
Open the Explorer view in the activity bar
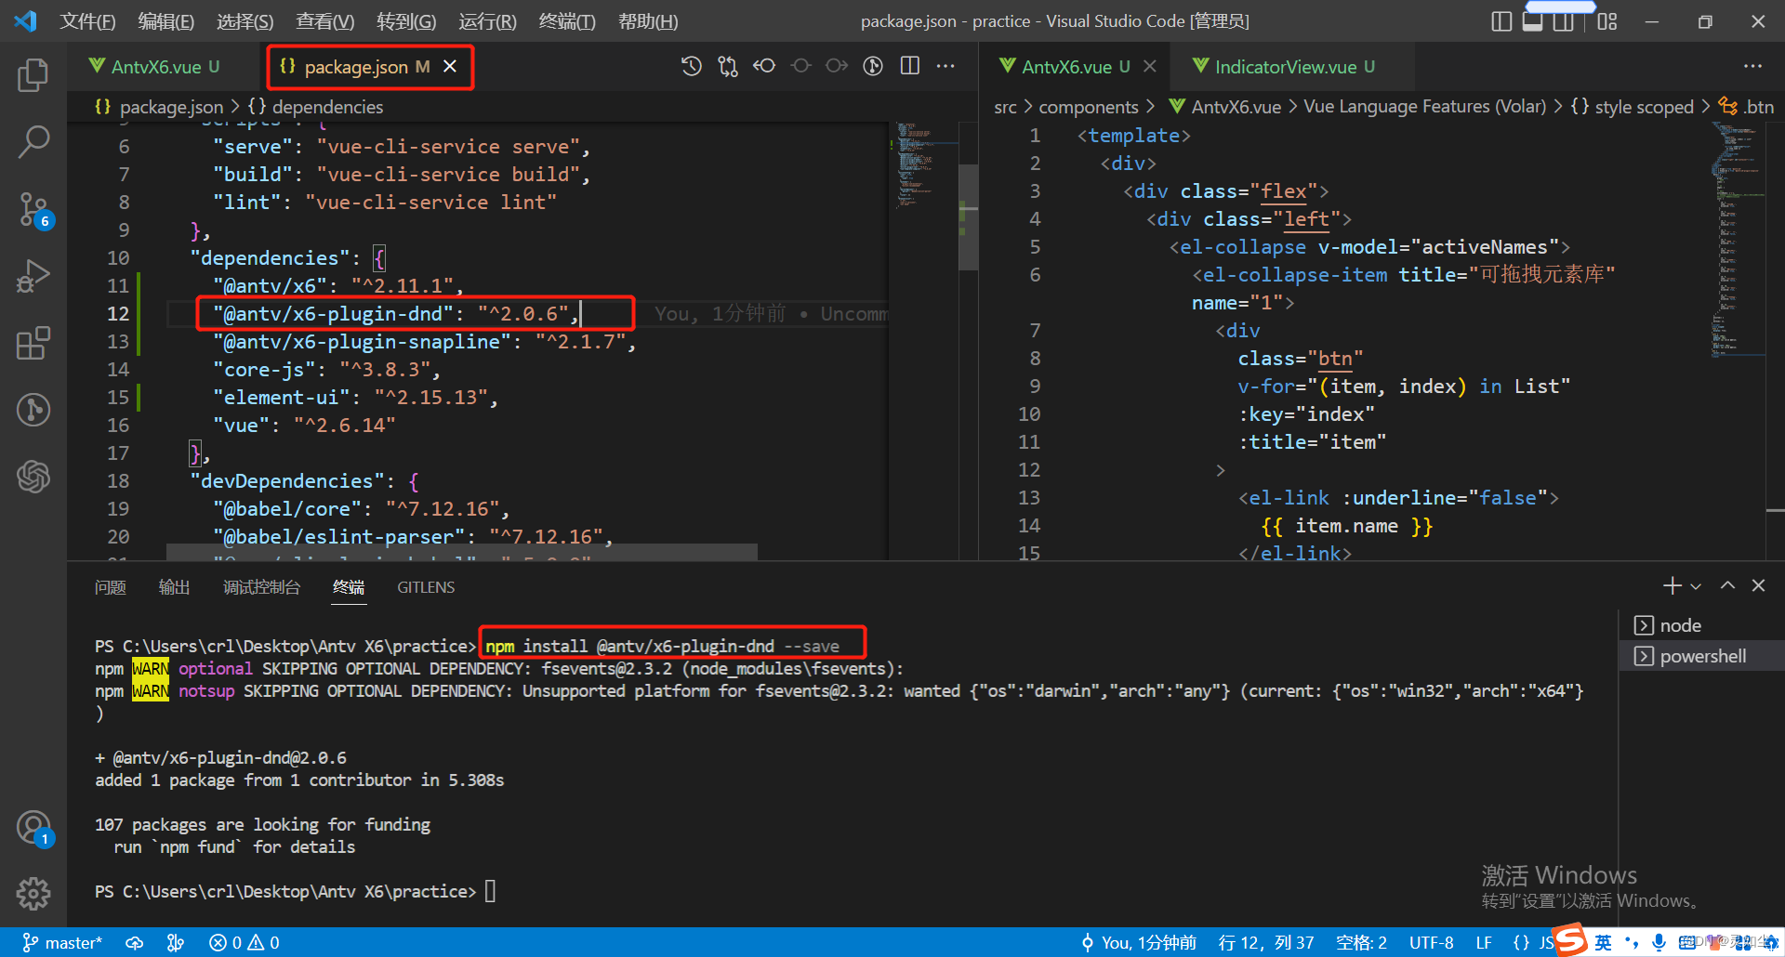point(33,75)
